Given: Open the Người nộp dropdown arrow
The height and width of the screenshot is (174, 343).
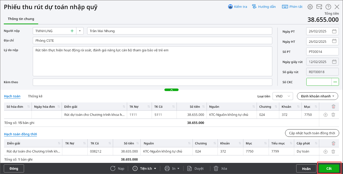Looking at the screenshot, I should click(80, 31).
